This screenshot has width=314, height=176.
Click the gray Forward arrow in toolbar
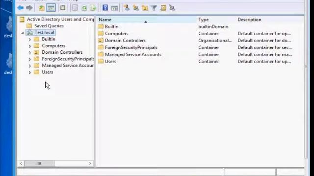point(29,8)
